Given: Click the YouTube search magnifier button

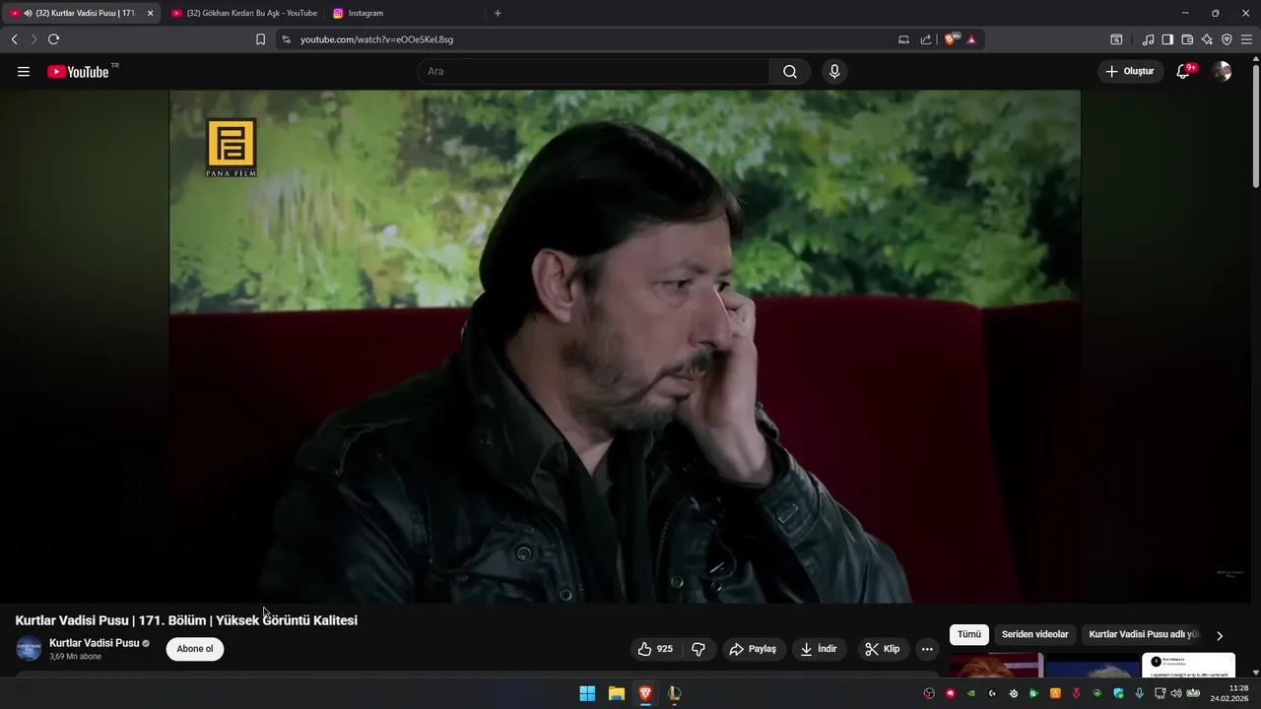Looking at the screenshot, I should 790,72.
